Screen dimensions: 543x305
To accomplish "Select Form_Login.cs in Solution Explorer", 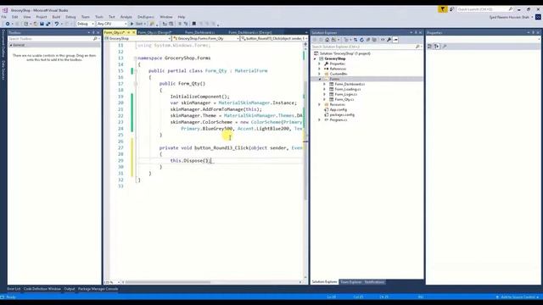I will (x=345, y=94).
